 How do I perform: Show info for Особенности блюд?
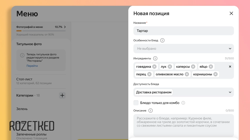[x=162, y=40]
